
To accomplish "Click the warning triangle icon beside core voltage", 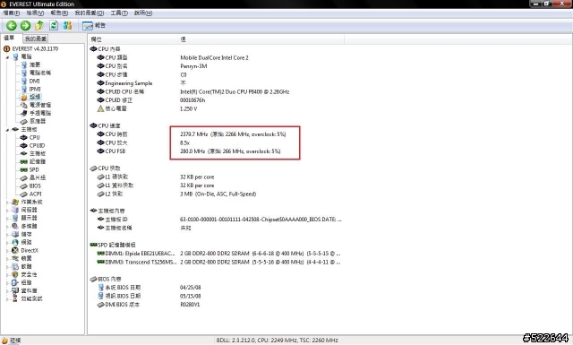I will [x=100, y=108].
